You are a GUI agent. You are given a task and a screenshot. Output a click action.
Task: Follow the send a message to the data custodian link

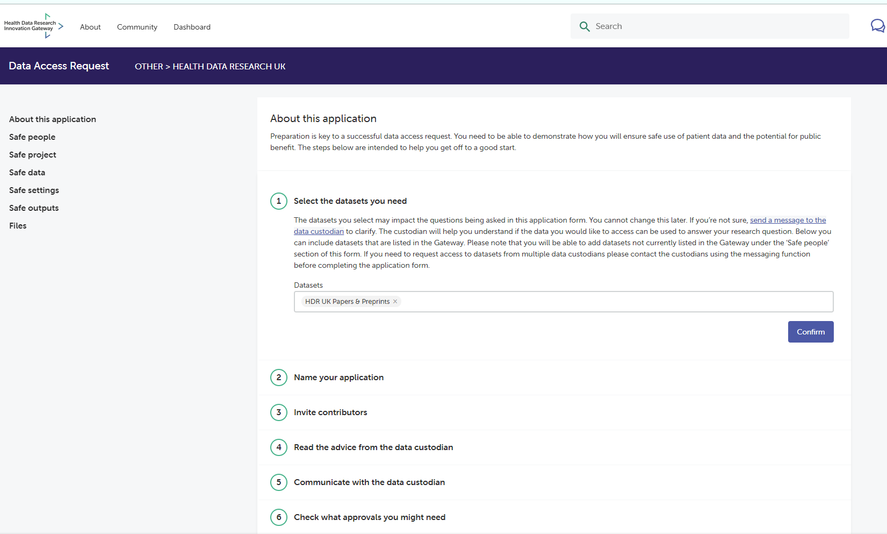point(788,220)
